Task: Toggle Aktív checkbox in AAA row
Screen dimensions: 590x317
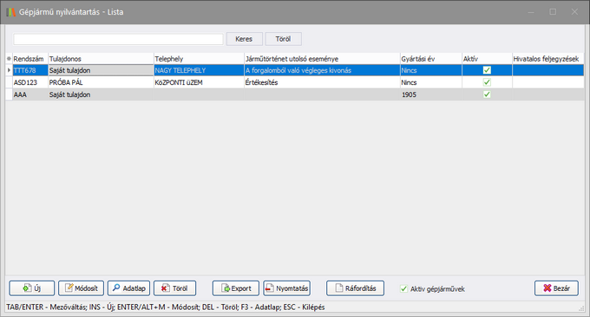Action: [487, 94]
